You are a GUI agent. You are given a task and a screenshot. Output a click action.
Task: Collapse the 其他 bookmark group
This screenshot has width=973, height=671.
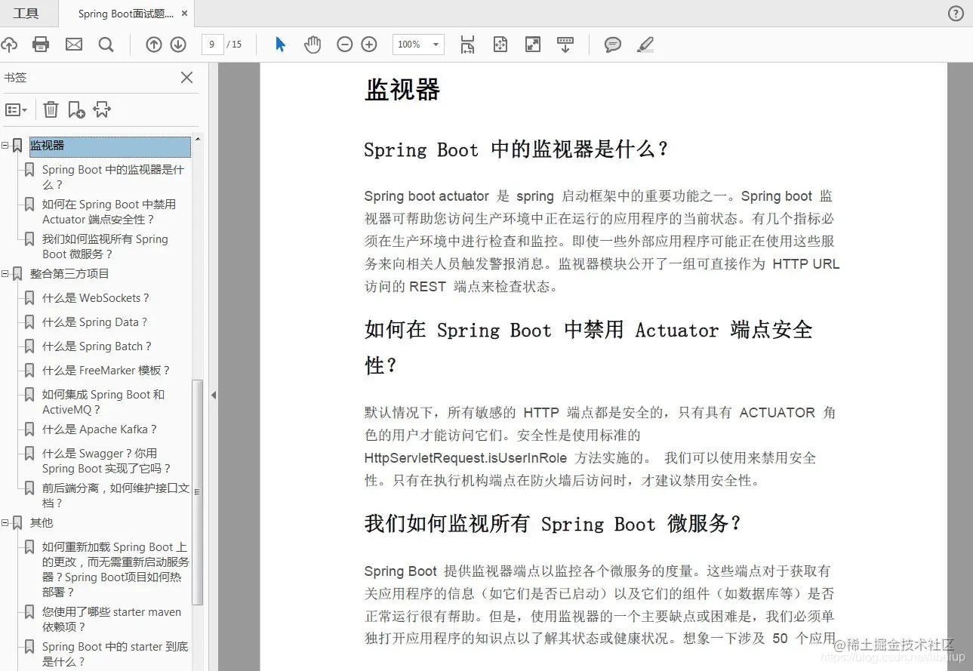coord(5,522)
